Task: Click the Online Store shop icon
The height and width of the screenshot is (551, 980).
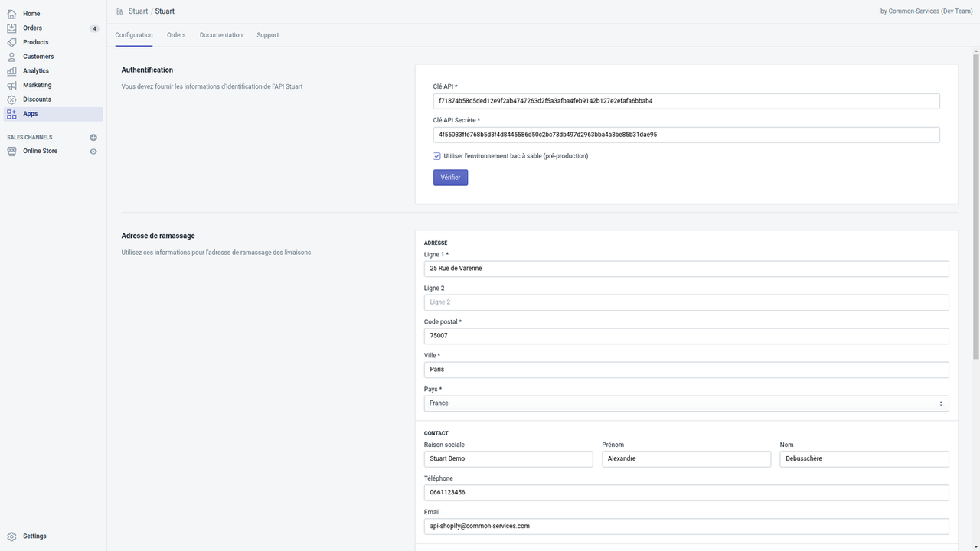Action: pos(11,152)
